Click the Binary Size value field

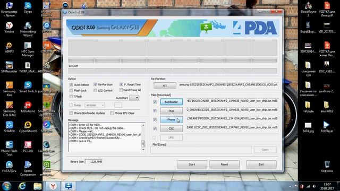click(x=93, y=161)
